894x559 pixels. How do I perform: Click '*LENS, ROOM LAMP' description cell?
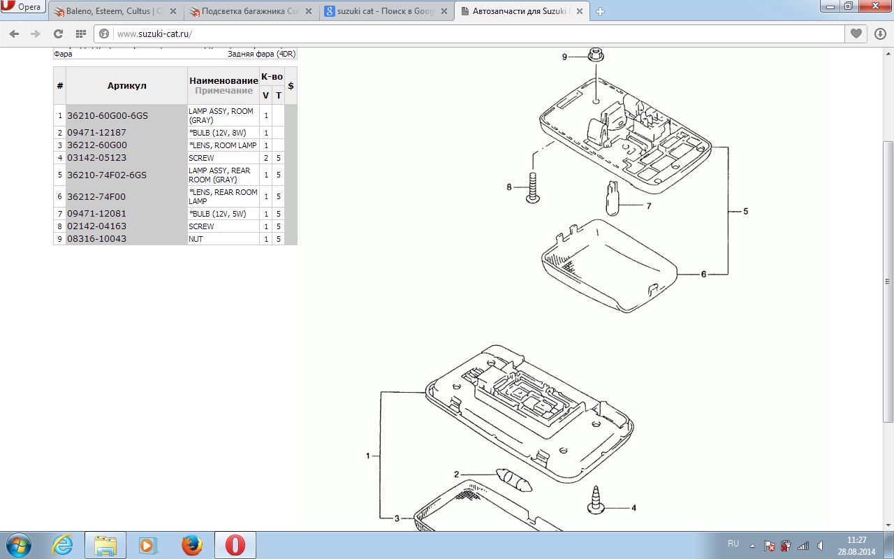pos(223,145)
